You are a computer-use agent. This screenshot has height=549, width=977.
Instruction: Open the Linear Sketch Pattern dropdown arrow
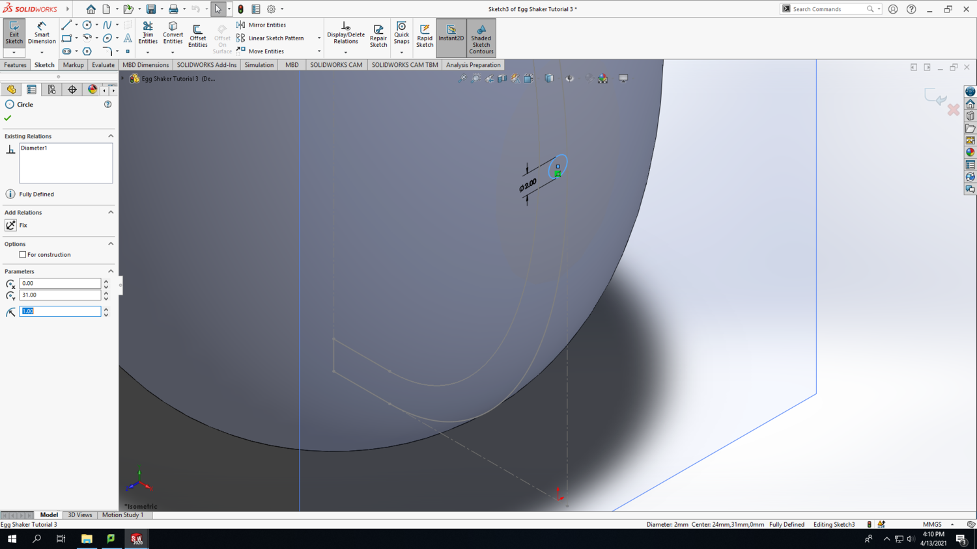[319, 38]
